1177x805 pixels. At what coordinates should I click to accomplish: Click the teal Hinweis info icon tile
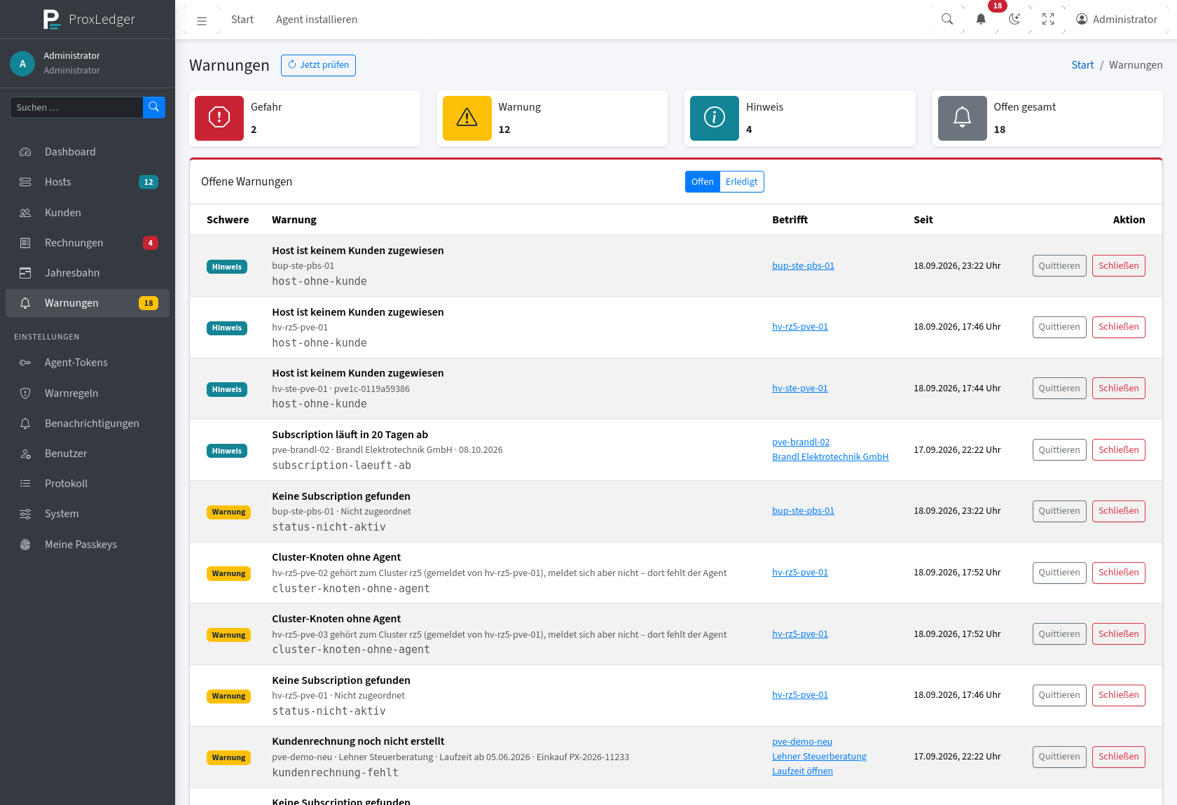coord(715,118)
